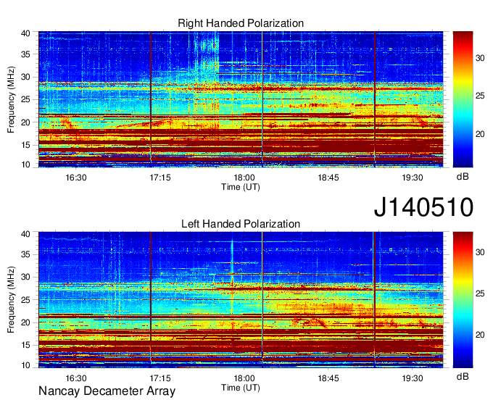Click the 15 MHz tick on bottom plot

(x=26, y=346)
